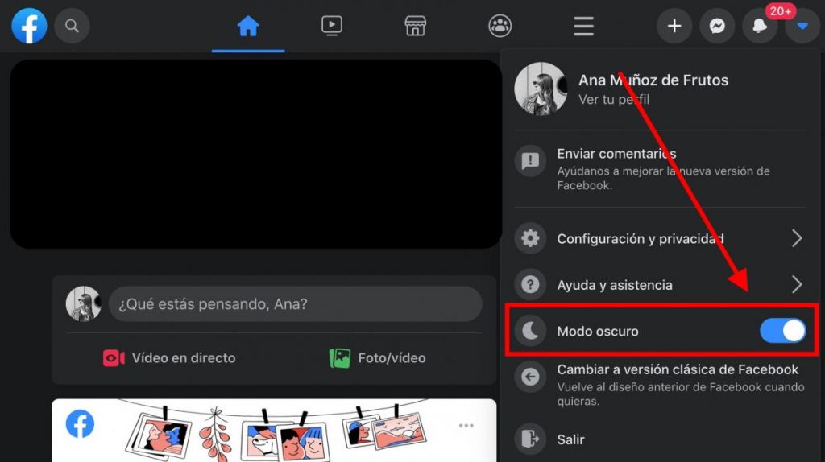The image size is (825, 462).
Task: Open Messenger chat icon
Action: coord(716,27)
